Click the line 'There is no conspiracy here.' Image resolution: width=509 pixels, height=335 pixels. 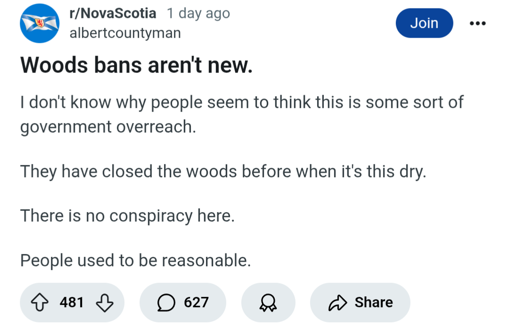pyautogui.click(x=127, y=215)
